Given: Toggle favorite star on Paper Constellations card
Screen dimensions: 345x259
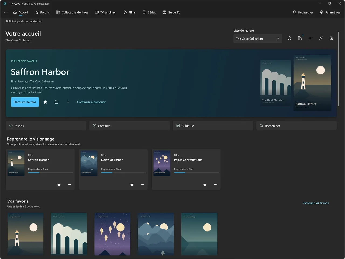Looking at the screenshot, I should point(205,185).
